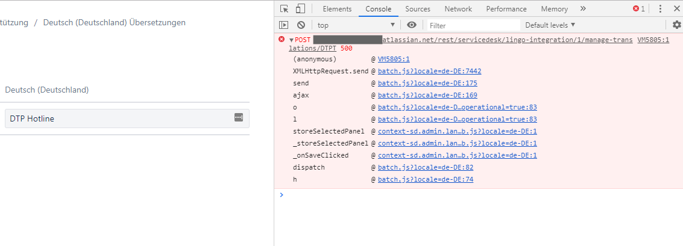The width and height of the screenshot is (683, 246).
Task: Toggle the device toolbar icon
Action: click(x=300, y=8)
